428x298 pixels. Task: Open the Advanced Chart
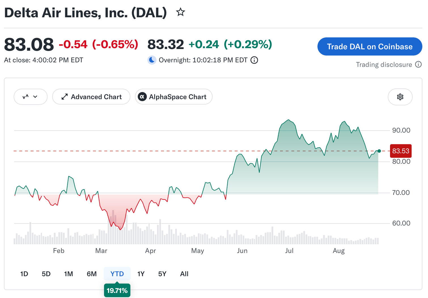[x=91, y=97]
